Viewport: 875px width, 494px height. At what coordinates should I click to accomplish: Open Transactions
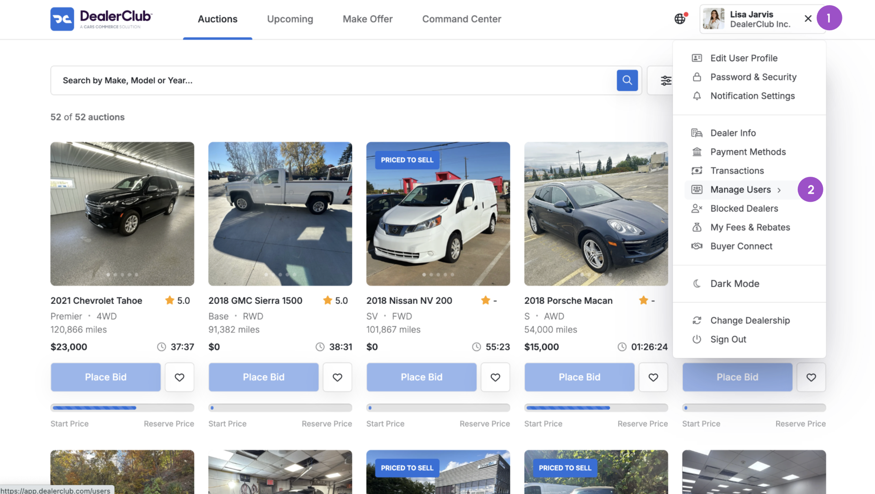[x=737, y=171]
